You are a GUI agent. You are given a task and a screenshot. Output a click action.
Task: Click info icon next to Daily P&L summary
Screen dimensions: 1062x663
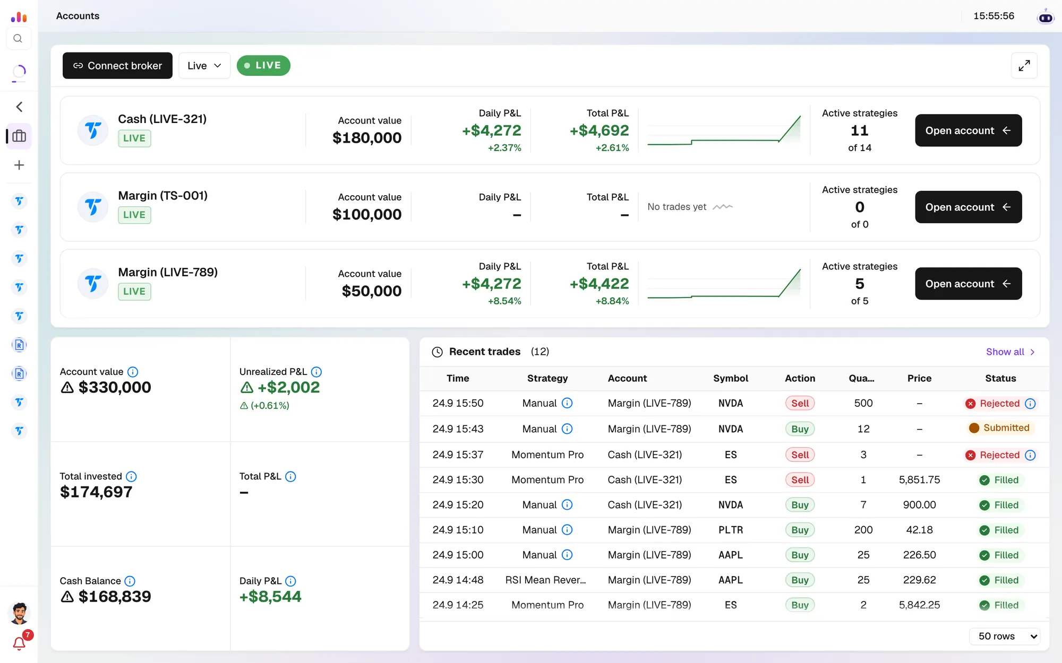(x=290, y=581)
